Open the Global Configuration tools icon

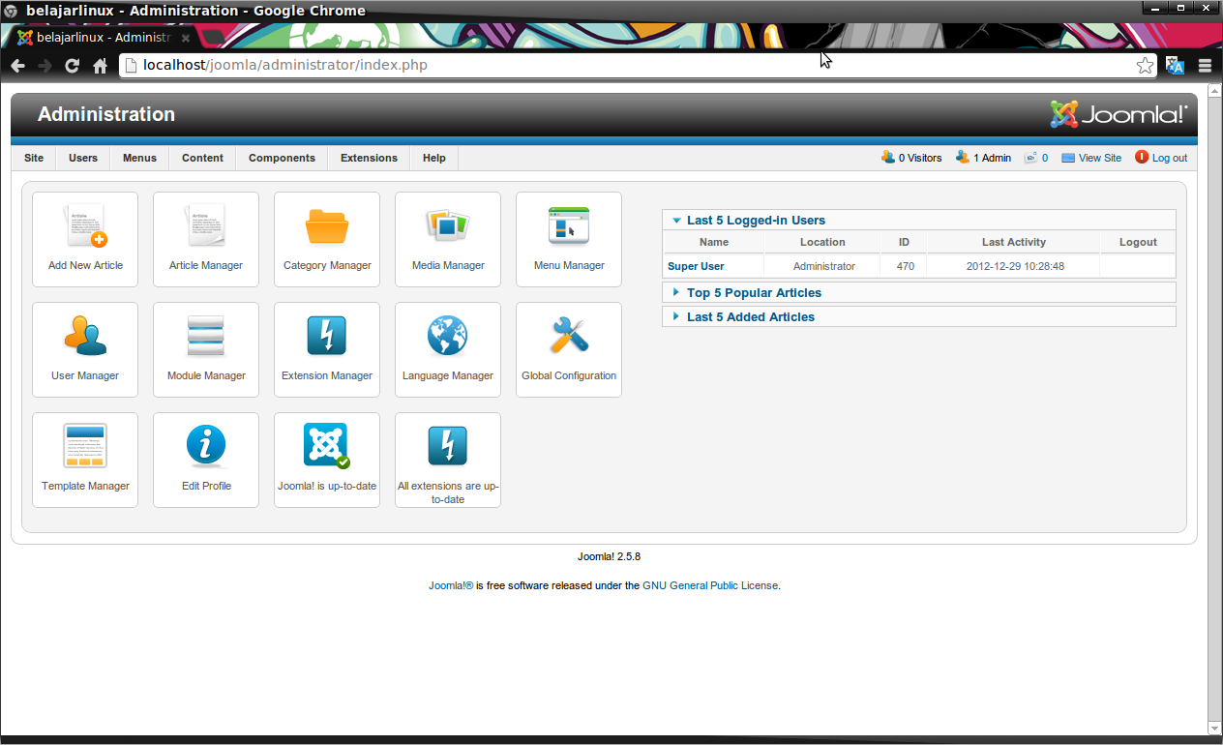(569, 349)
